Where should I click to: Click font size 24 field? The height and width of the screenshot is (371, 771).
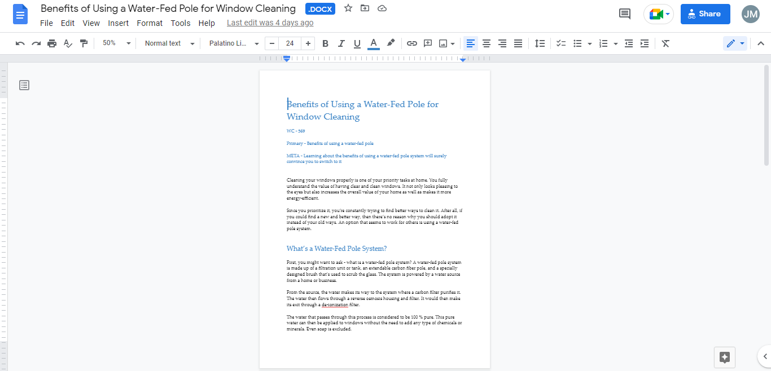pos(290,43)
